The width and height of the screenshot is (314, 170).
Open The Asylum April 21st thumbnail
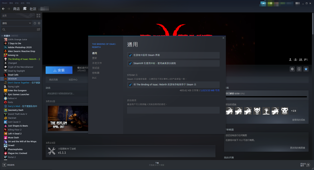68,118
